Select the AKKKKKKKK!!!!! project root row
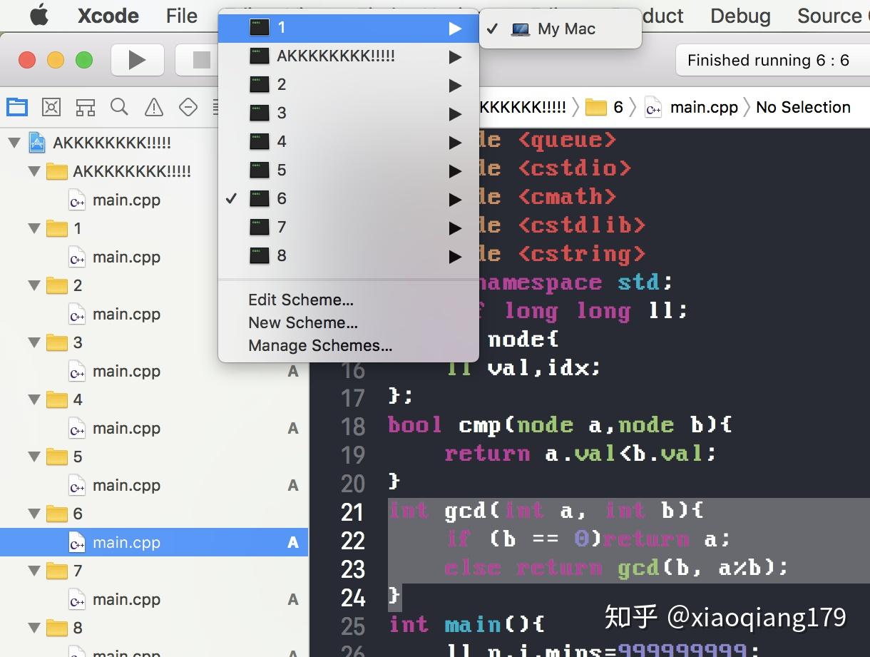Screen dimensions: 870x657 [x=154, y=143]
